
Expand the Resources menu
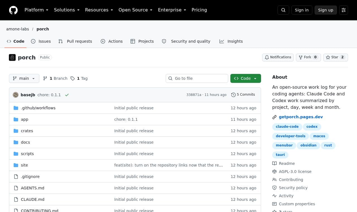[99, 10]
